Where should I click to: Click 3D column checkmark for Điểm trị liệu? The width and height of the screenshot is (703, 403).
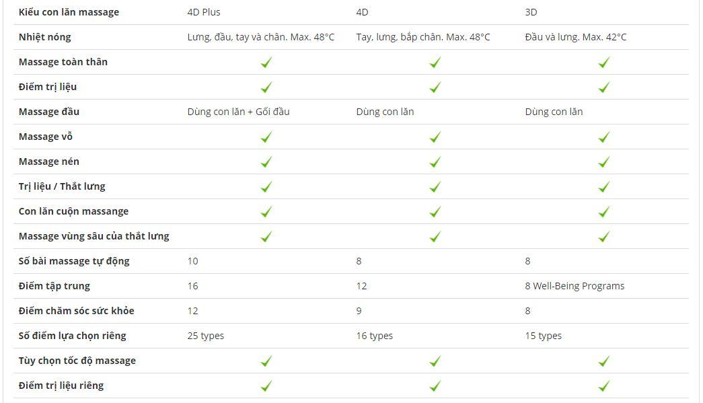coord(604,87)
